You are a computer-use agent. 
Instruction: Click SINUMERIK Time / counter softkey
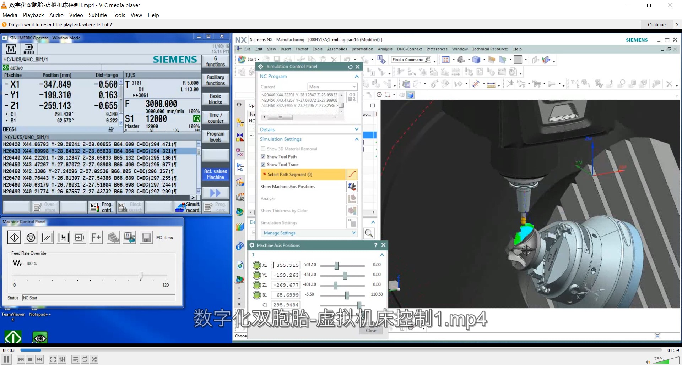click(x=216, y=118)
